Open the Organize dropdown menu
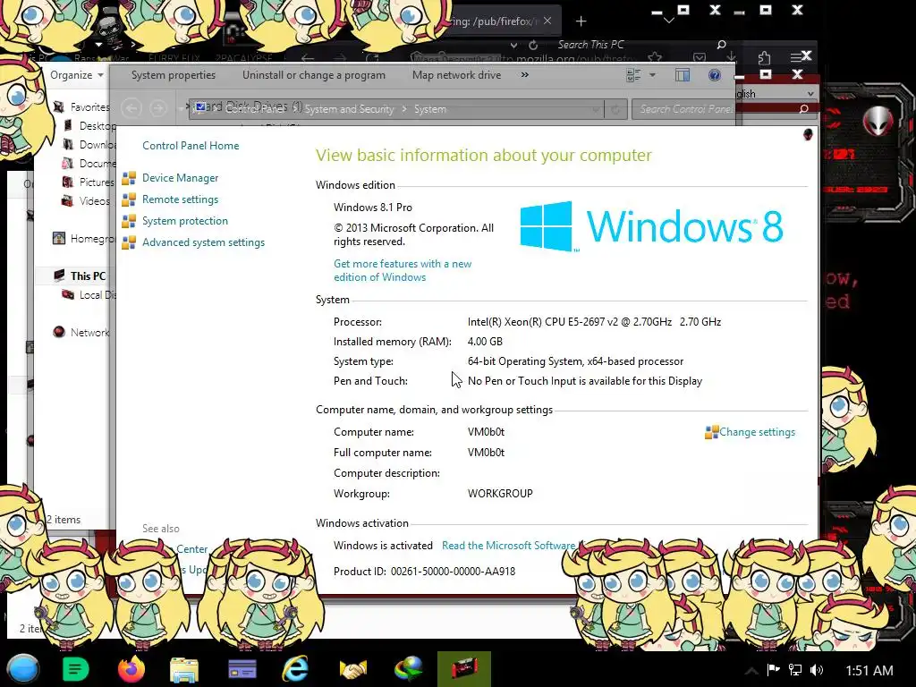The width and height of the screenshot is (916, 687). point(77,75)
